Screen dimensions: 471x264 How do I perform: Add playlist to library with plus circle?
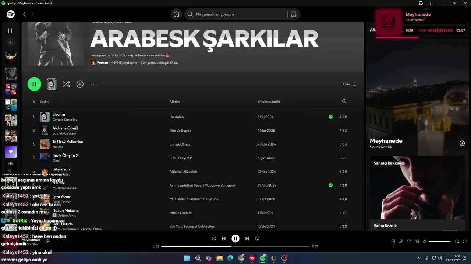point(80,84)
